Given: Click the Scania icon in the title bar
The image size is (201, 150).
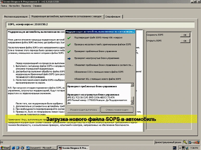Looking at the screenshot, I should pyautogui.click(x=2, y=2).
